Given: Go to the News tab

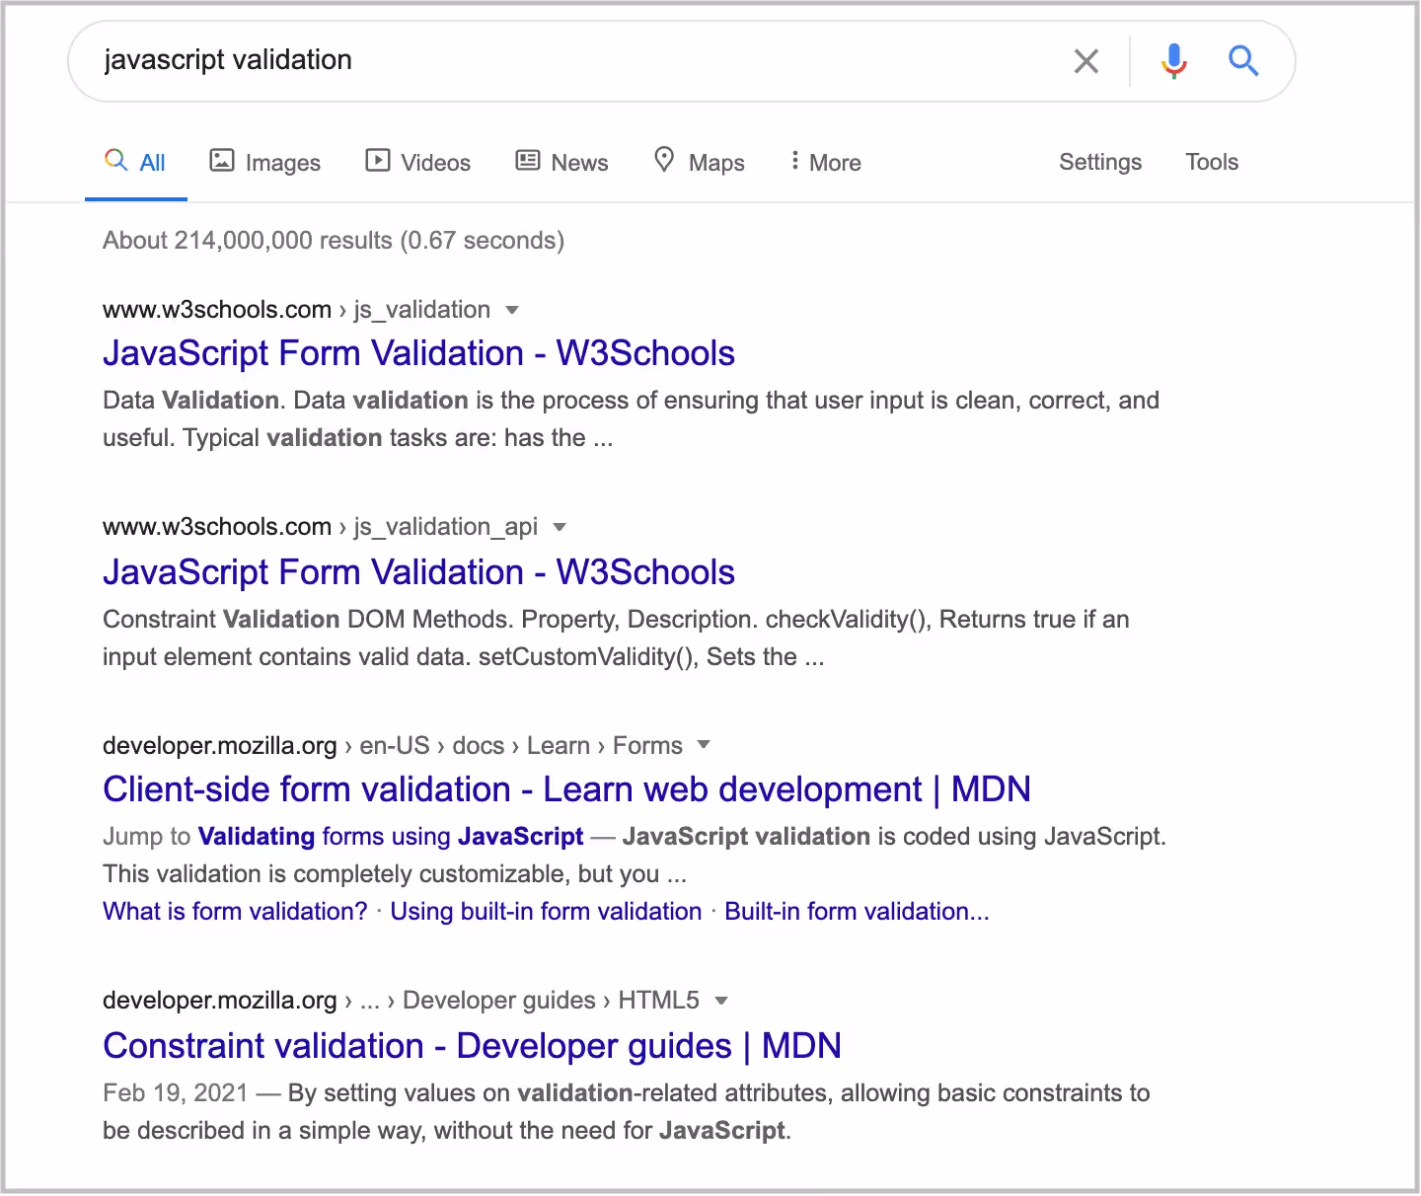Looking at the screenshot, I should click(562, 162).
